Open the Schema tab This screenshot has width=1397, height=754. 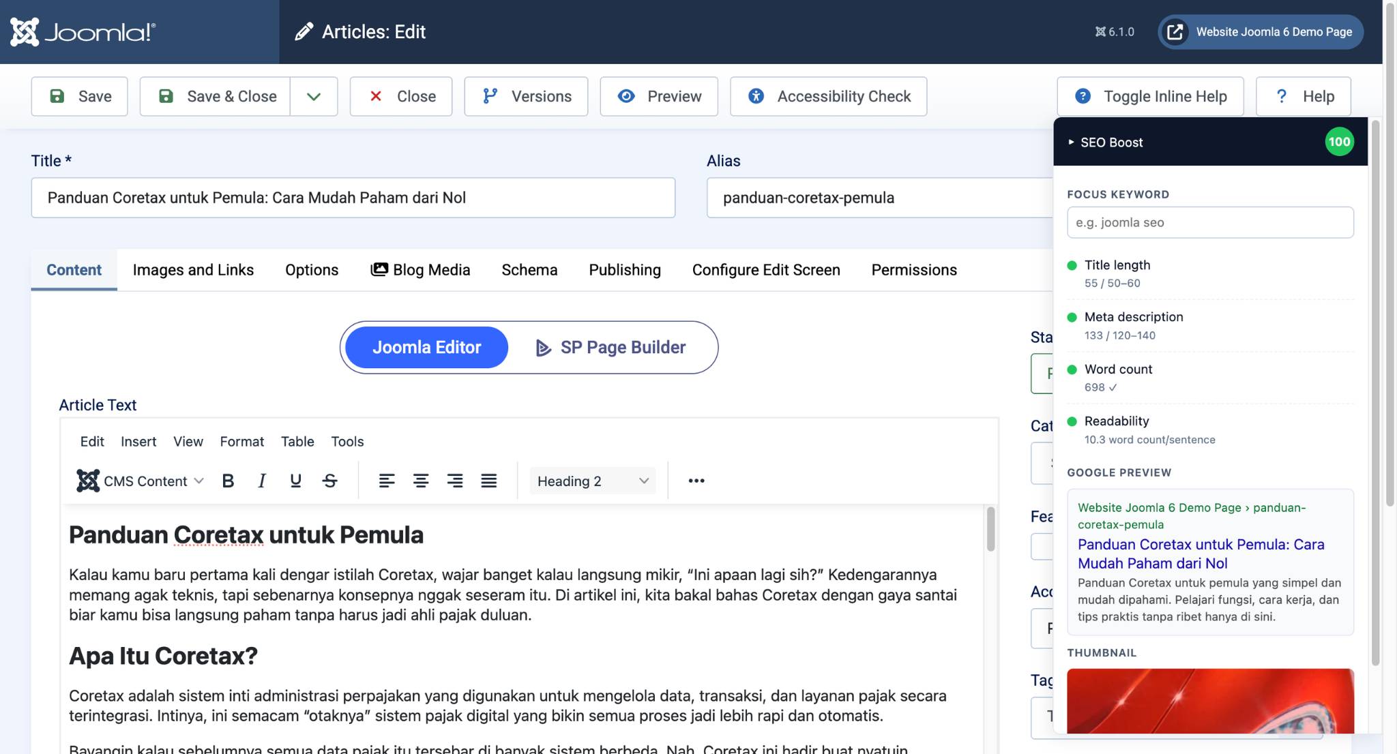[529, 270]
